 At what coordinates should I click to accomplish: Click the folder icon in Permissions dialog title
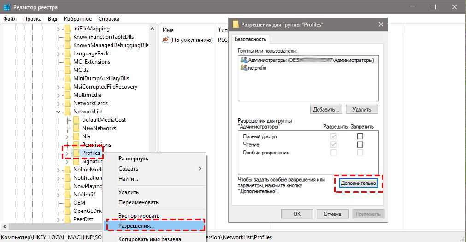click(x=236, y=24)
